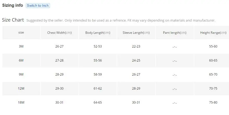Select the 18M size row label
Viewport: 229px width, 115px height.
(x=21, y=102)
